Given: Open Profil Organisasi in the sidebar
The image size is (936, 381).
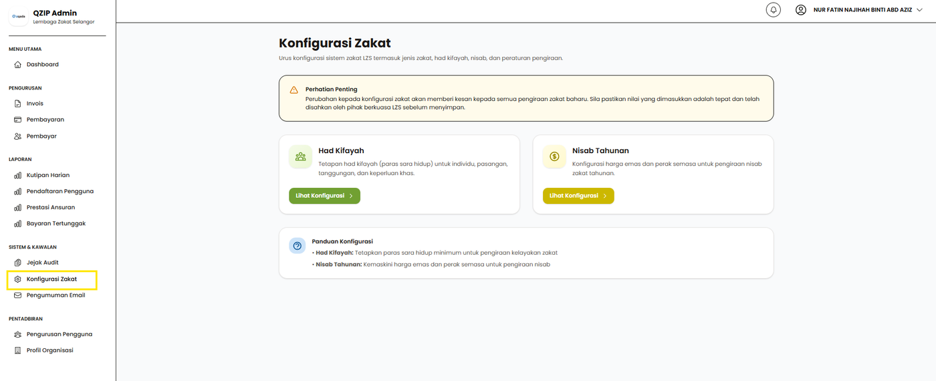Looking at the screenshot, I should 49,350.
